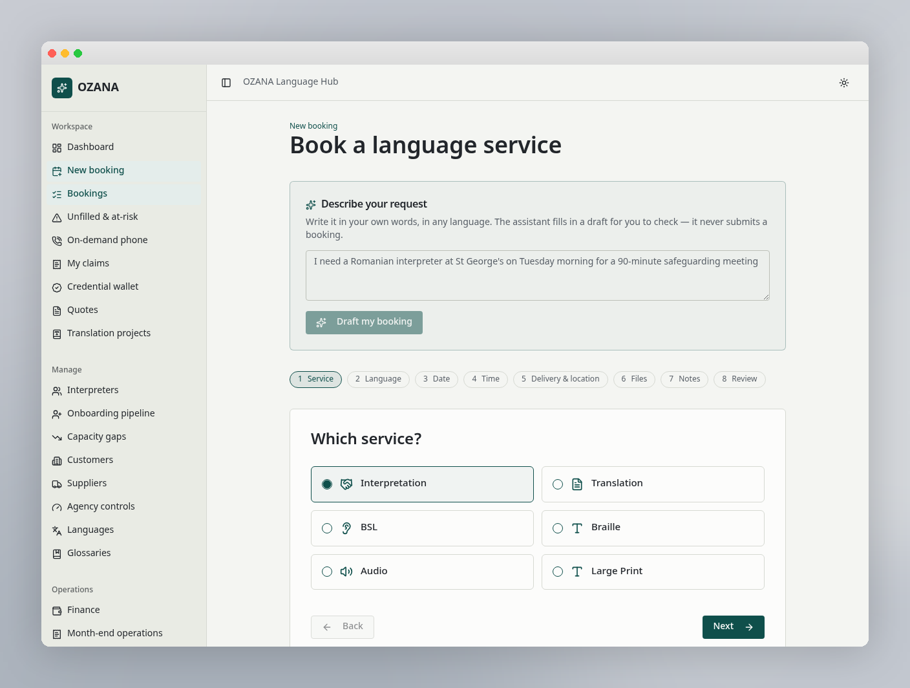910x688 pixels.
Task: Switch theme with the sun icon
Action: pyautogui.click(x=844, y=83)
